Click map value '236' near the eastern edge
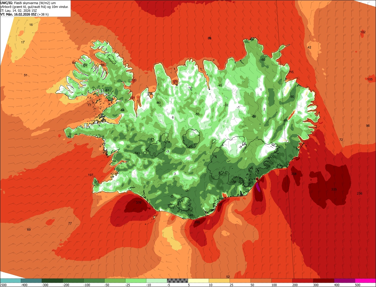376x287 pixels. [x=360, y=193]
